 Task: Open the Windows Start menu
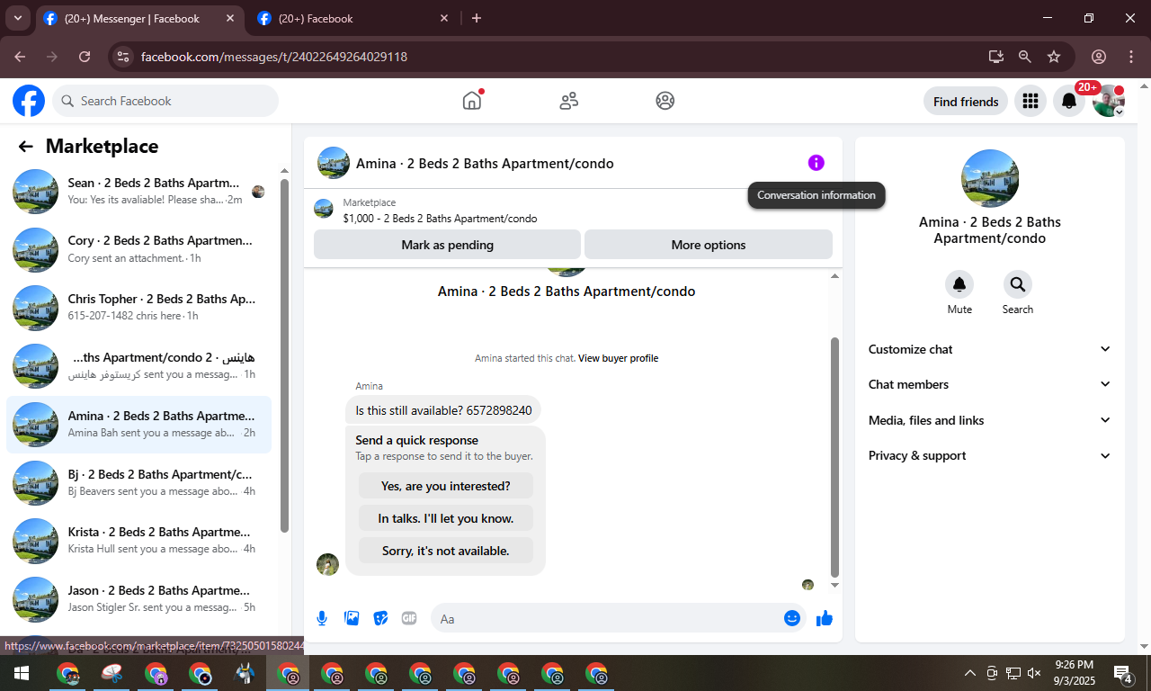click(x=21, y=673)
